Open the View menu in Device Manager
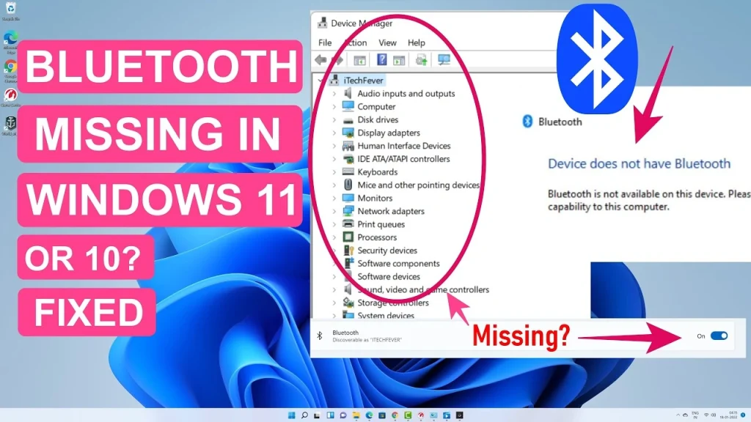Screen dimensions: 751x422 point(387,42)
